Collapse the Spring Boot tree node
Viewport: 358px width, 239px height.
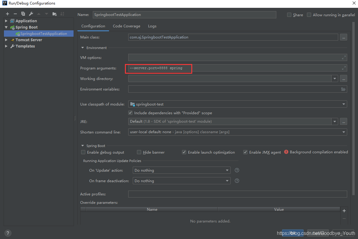pos(6,27)
